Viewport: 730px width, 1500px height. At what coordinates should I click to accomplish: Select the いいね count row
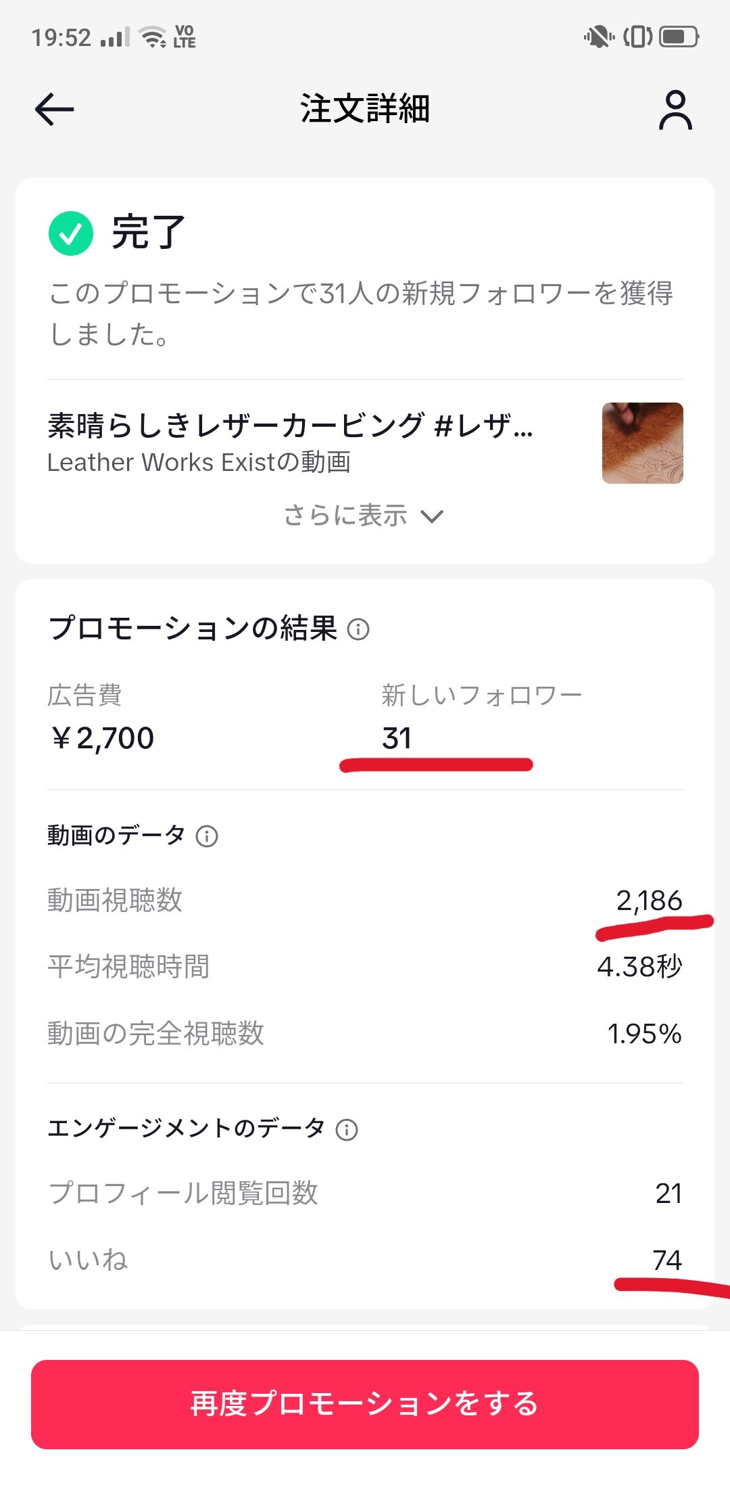(365, 1260)
